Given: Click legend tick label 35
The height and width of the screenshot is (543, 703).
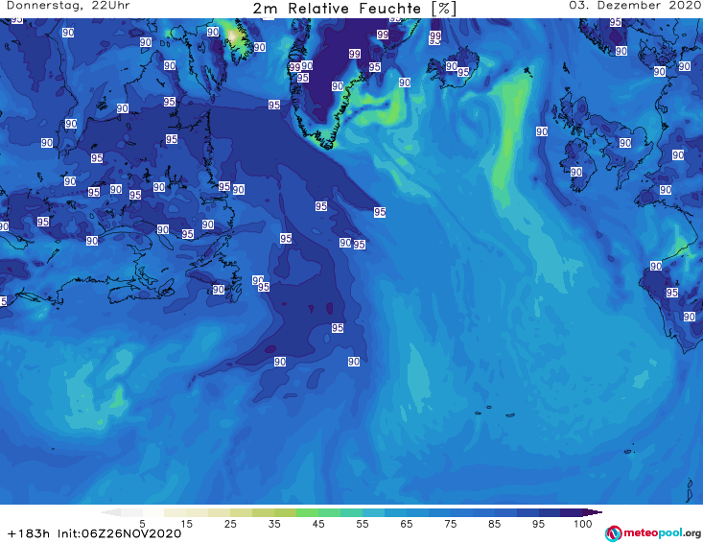Looking at the screenshot, I should [x=274, y=524].
